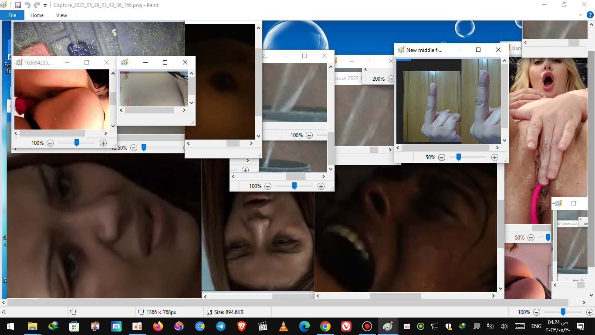Open Paint Help via the question mark icon

point(590,15)
